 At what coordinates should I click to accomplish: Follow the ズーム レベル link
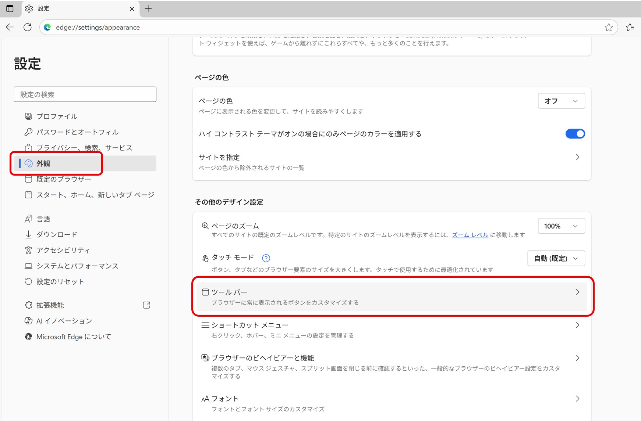coord(470,235)
